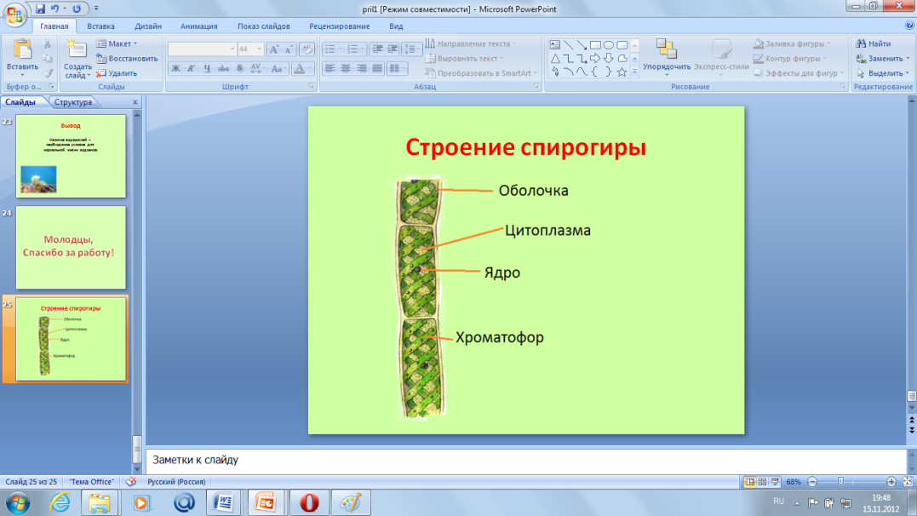
Task: Click the Office button logo
Action: 15,14
